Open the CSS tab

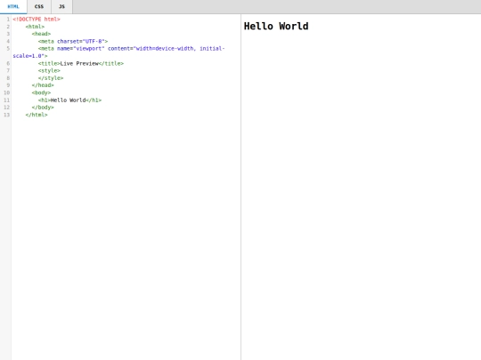(x=39, y=6)
